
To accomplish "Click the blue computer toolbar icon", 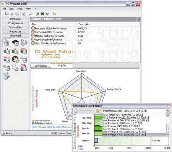I will tap(37, 14).
